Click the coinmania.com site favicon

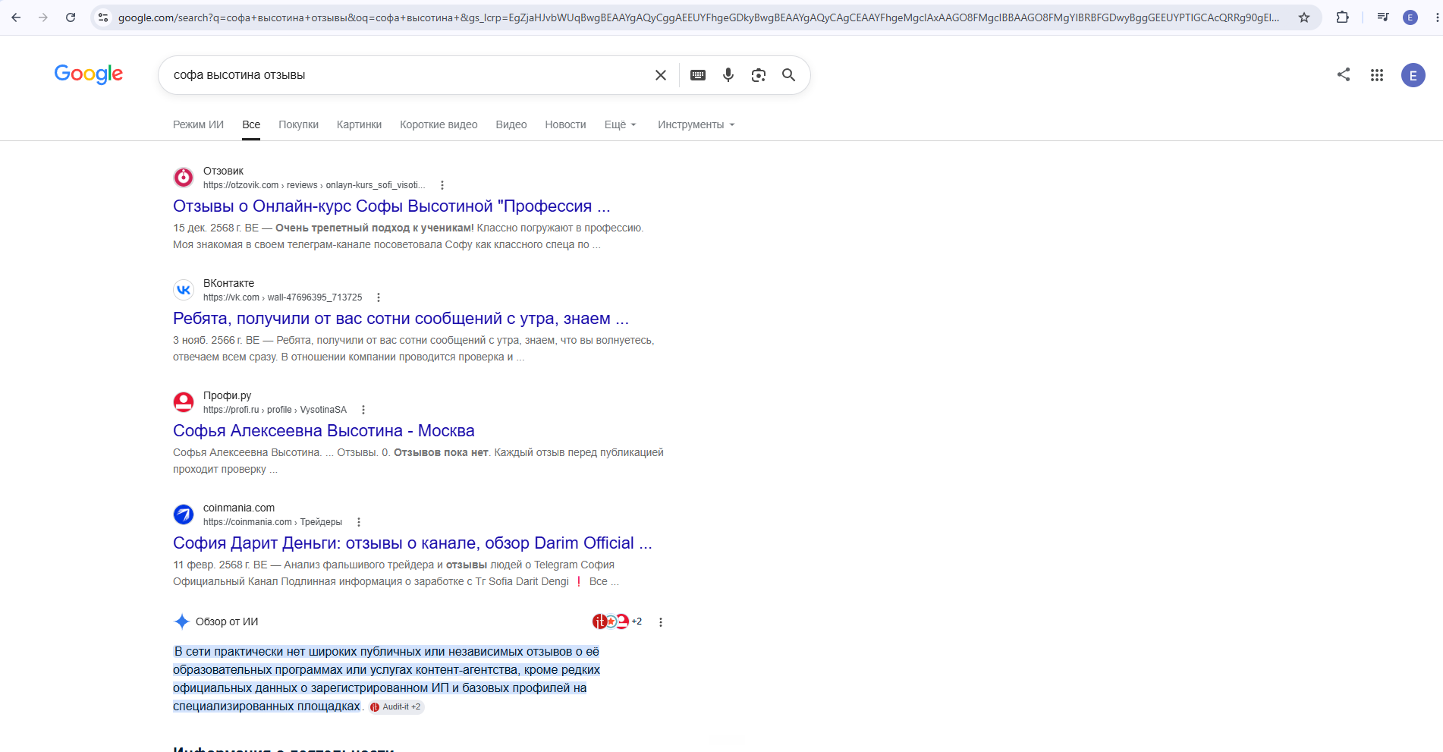coord(184,514)
